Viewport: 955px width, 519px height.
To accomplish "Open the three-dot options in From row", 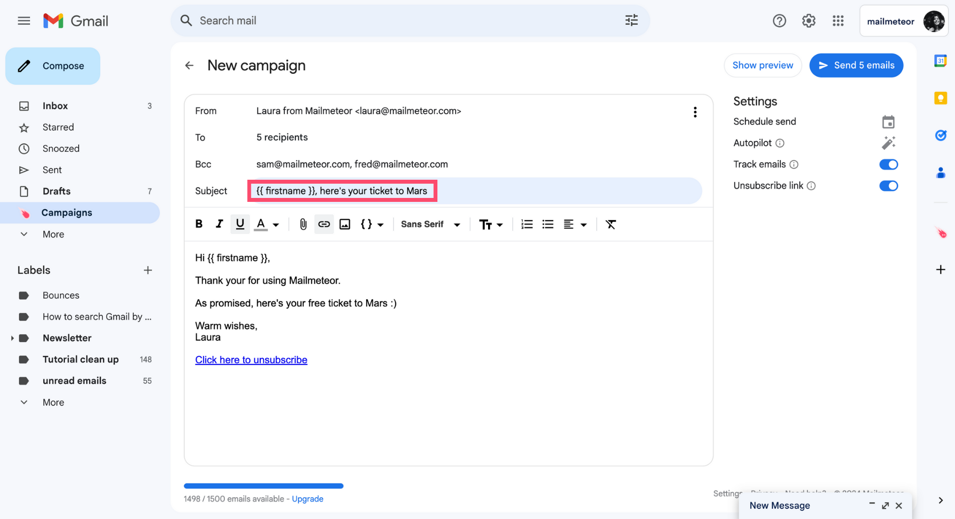I will [695, 112].
